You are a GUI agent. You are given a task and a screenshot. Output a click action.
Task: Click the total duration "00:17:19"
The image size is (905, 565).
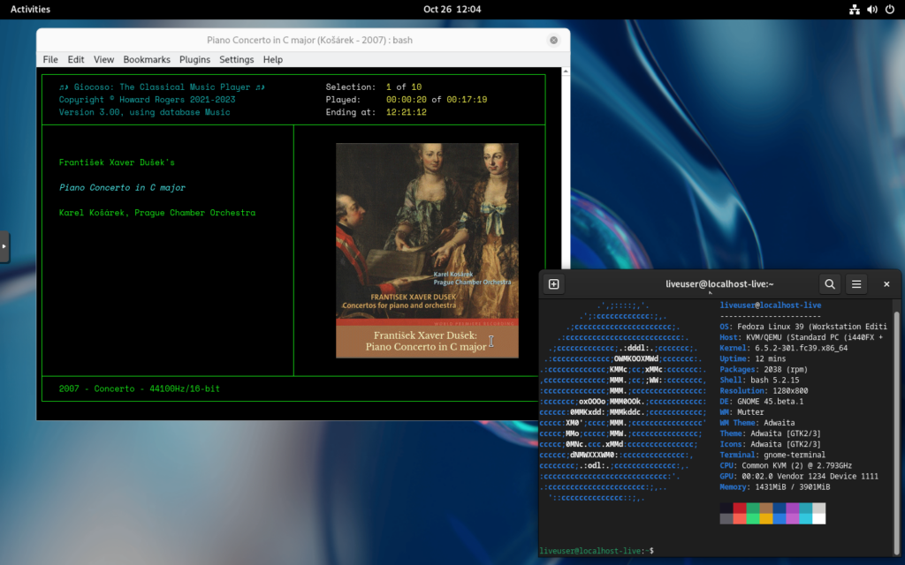[467, 100]
